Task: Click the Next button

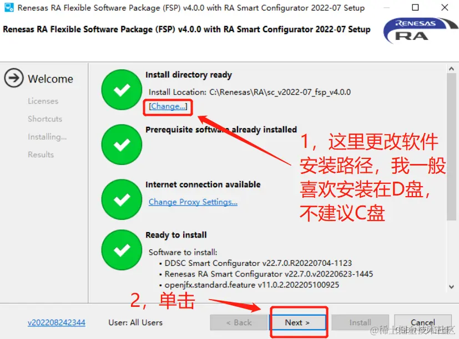Action: pos(297,322)
